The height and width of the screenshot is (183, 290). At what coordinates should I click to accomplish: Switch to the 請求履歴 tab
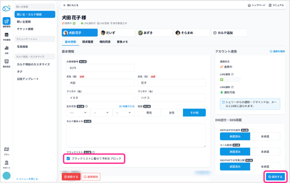tap(88, 42)
